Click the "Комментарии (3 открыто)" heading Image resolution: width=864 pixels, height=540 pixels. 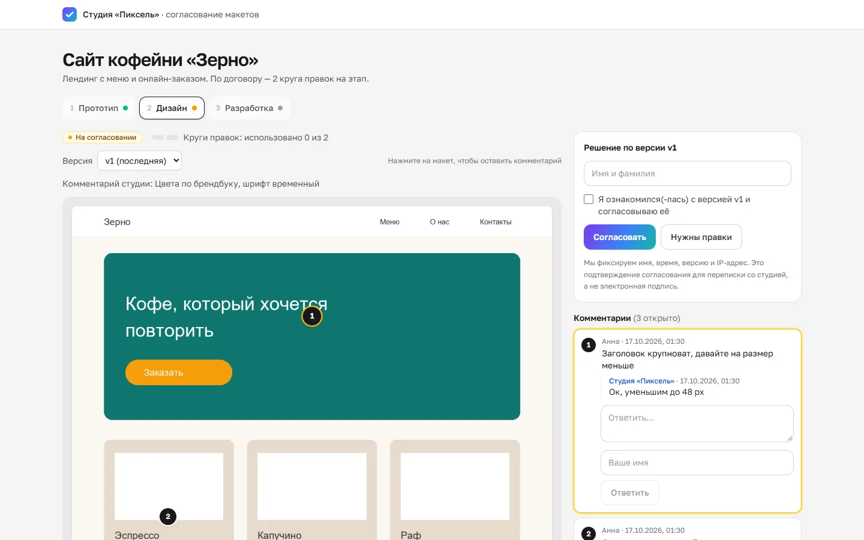pos(627,318)
